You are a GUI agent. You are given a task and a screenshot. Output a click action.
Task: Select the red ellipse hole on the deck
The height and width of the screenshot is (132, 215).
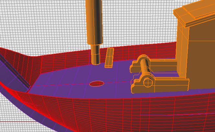click(97, 83)
